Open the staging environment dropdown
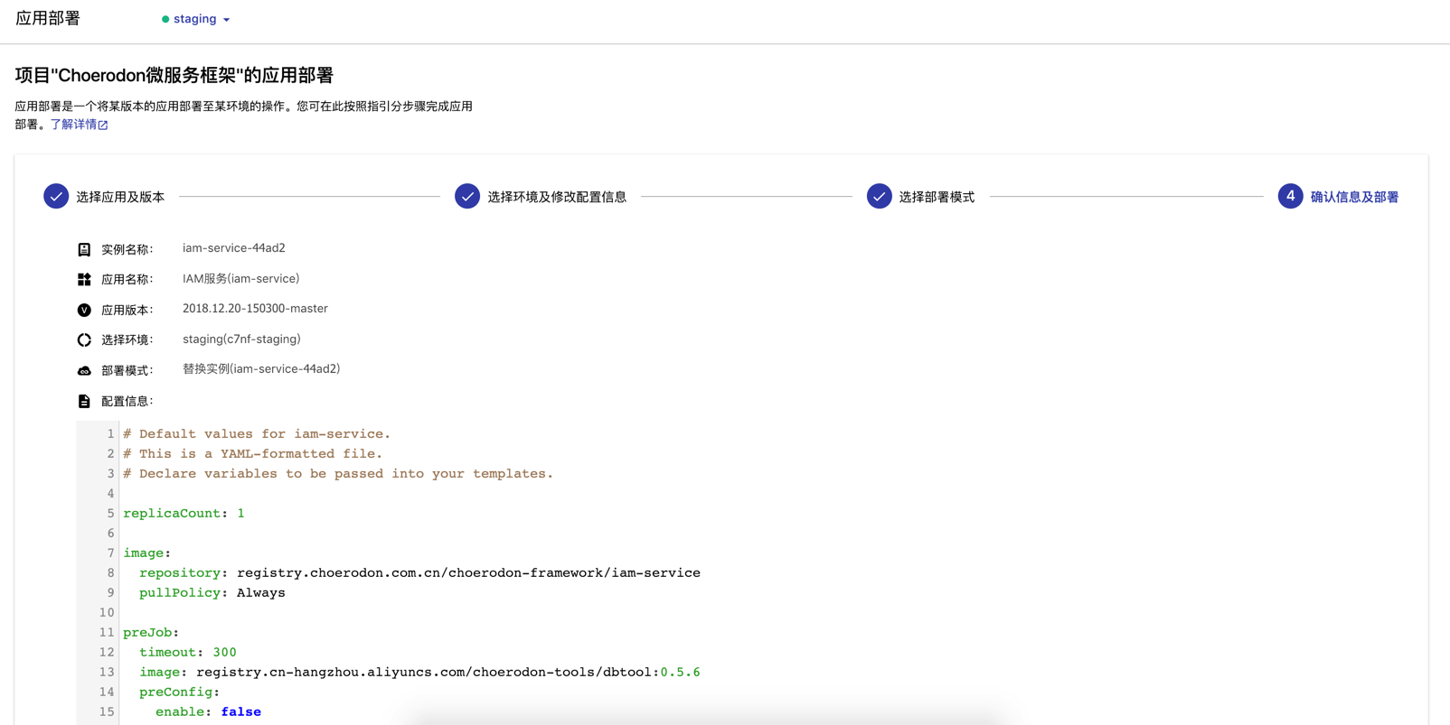Viewport: 1450px width, 725px height. point(196,19)
